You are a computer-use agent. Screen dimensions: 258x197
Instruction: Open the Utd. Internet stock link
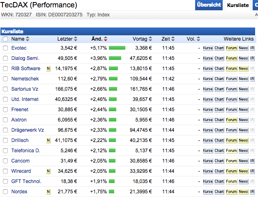25,99
